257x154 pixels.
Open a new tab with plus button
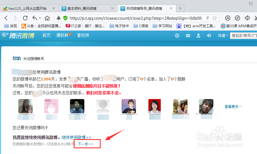pos(180,8)
